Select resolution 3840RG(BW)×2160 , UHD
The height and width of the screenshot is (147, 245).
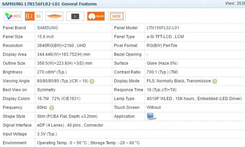[62, 46]
